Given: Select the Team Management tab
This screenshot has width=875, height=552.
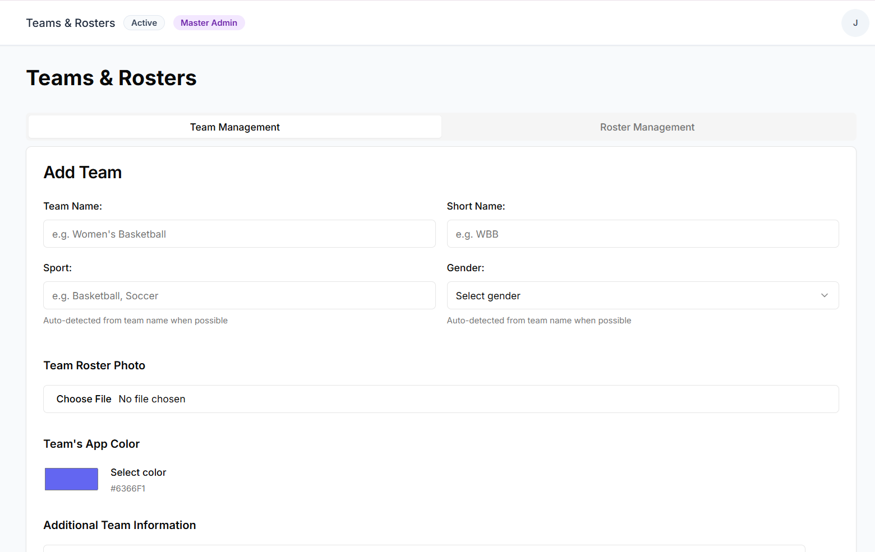Looking at the screenshot, I should [234, 127].
